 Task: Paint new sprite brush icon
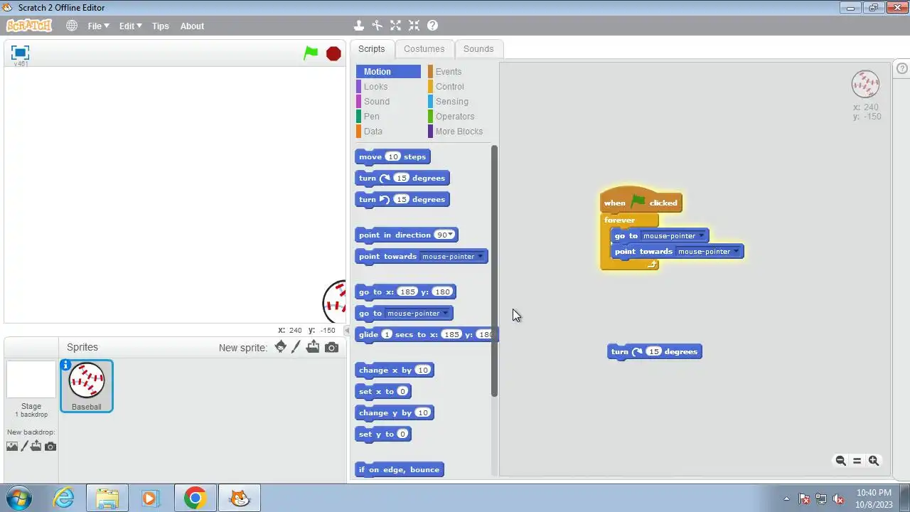click(x=296, y=347)
